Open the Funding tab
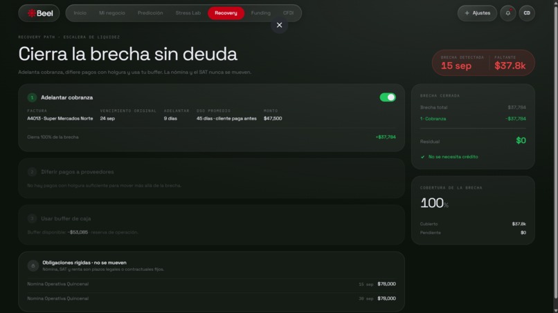 (261, 13)
